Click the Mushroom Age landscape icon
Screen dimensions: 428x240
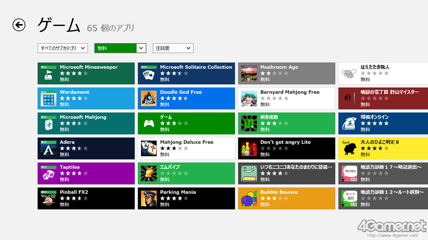[x=249, y=73]
